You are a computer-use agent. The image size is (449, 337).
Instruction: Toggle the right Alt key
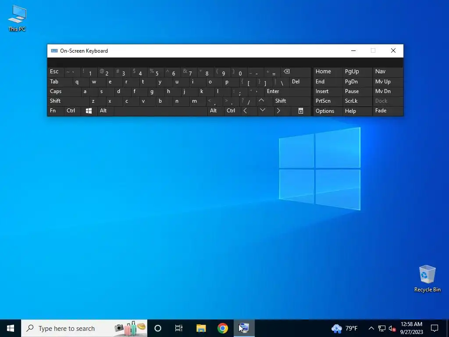point(216,111)
